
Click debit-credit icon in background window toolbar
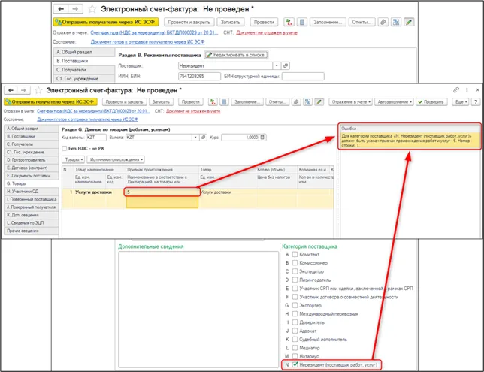coord(289,22)
